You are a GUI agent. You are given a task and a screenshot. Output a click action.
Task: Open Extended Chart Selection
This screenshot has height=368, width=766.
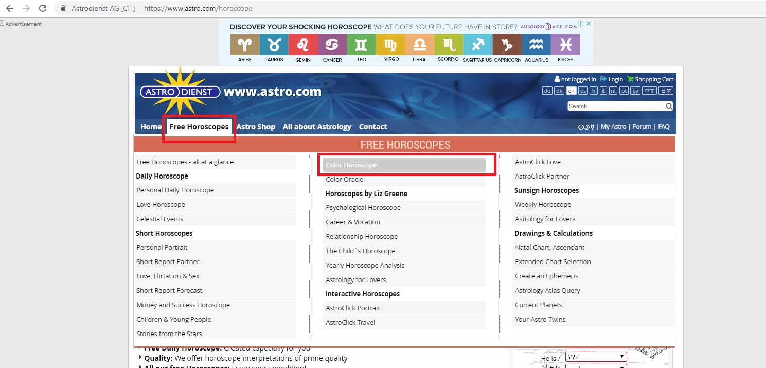pos(594,262)
